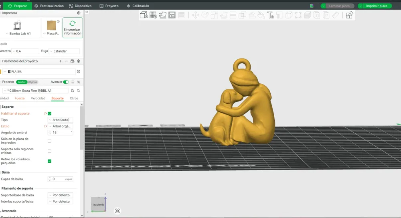Select the Rotate tool
Image resolution: width=401 pixels, height=218 pixels.
pos(205,15)
